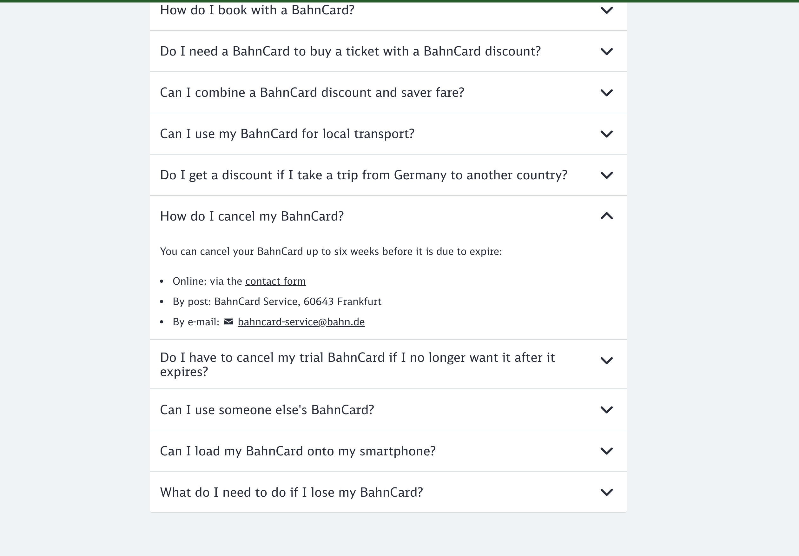Collapse the "How do I cancel my BahnCard?" arrow

click(x=606, y=216)
